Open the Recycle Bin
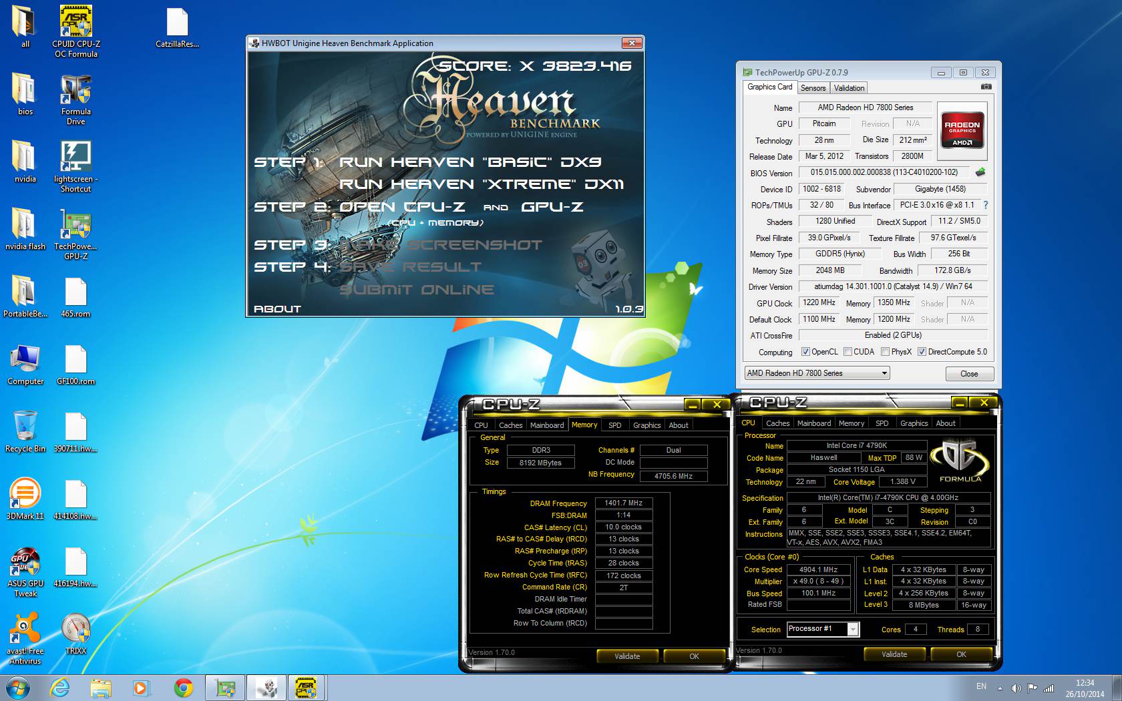Screen dimensions: 1122x701 click(x=25, y=431)
